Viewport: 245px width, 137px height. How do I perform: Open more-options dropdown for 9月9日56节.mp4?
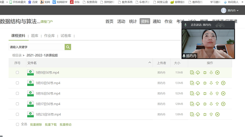pos(217,73)
